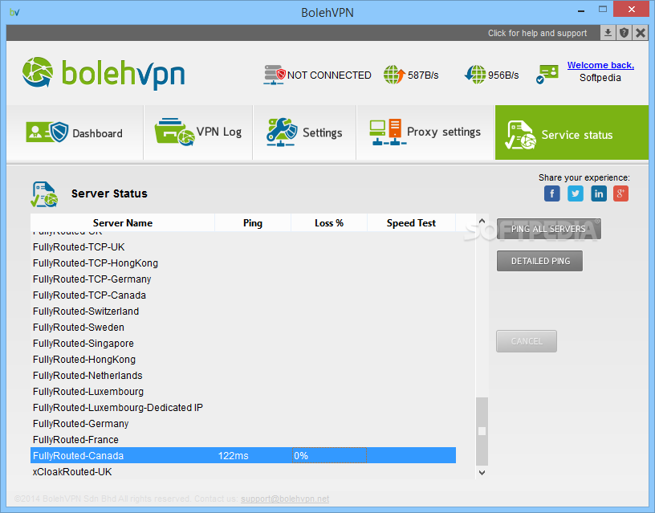Click the DETAILED PING button
This screenshot has height=513, width=655.
[539, 261]
